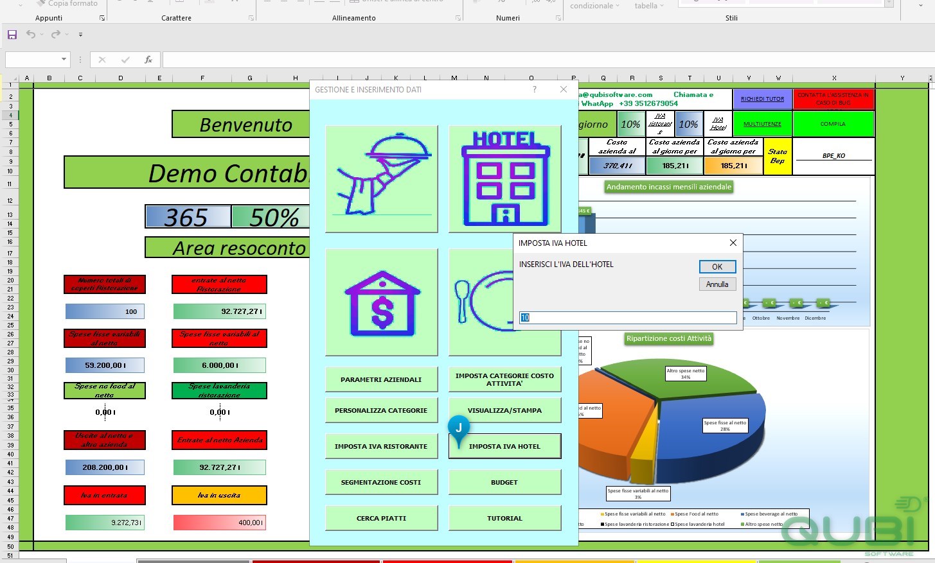
Task: Click the RICHIEDI TUTOR link cell
Action: pos(762,99)
